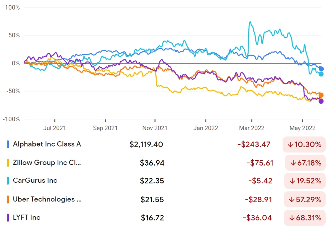332x229 pixels.
Task: Select the teal color bar beside CarGurus
Action: pos(8,181)
